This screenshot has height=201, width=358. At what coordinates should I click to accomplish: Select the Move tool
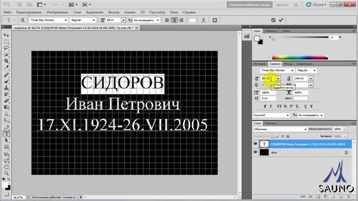point(6,35)
